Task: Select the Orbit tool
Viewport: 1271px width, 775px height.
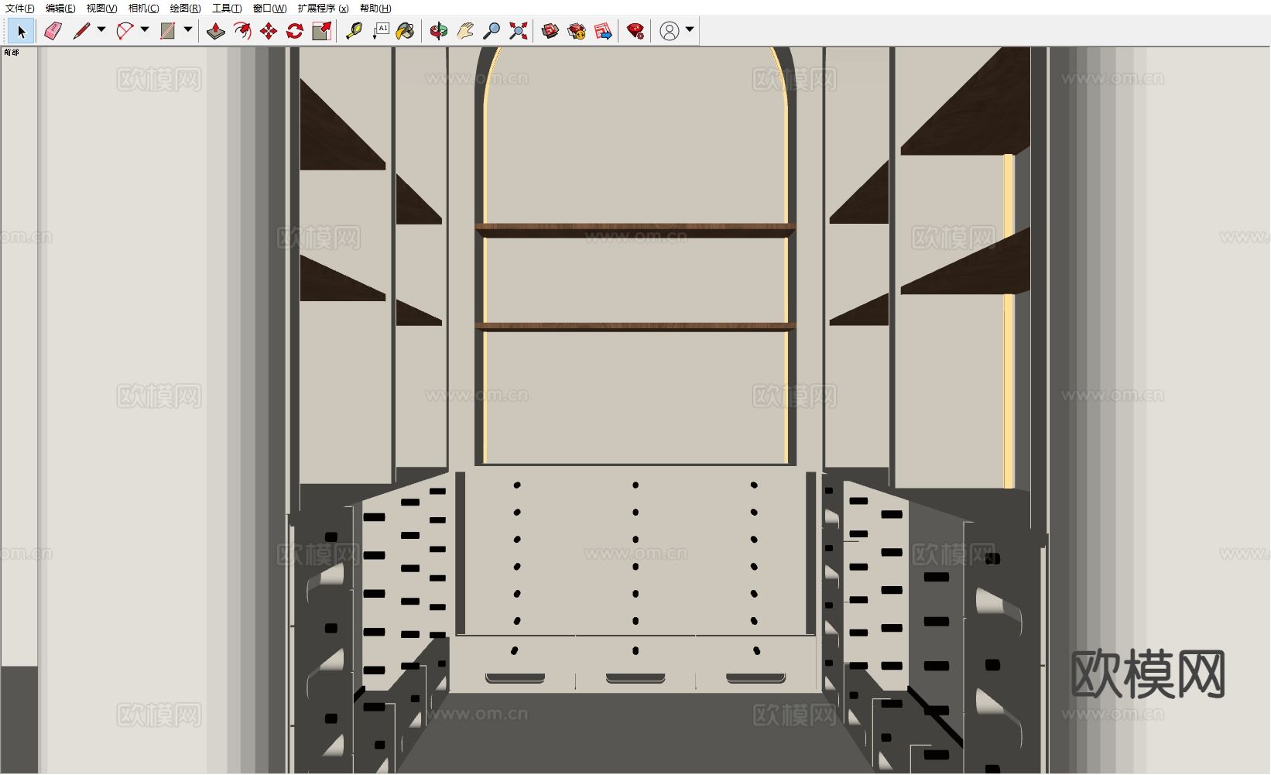Action: click(439, 31)
